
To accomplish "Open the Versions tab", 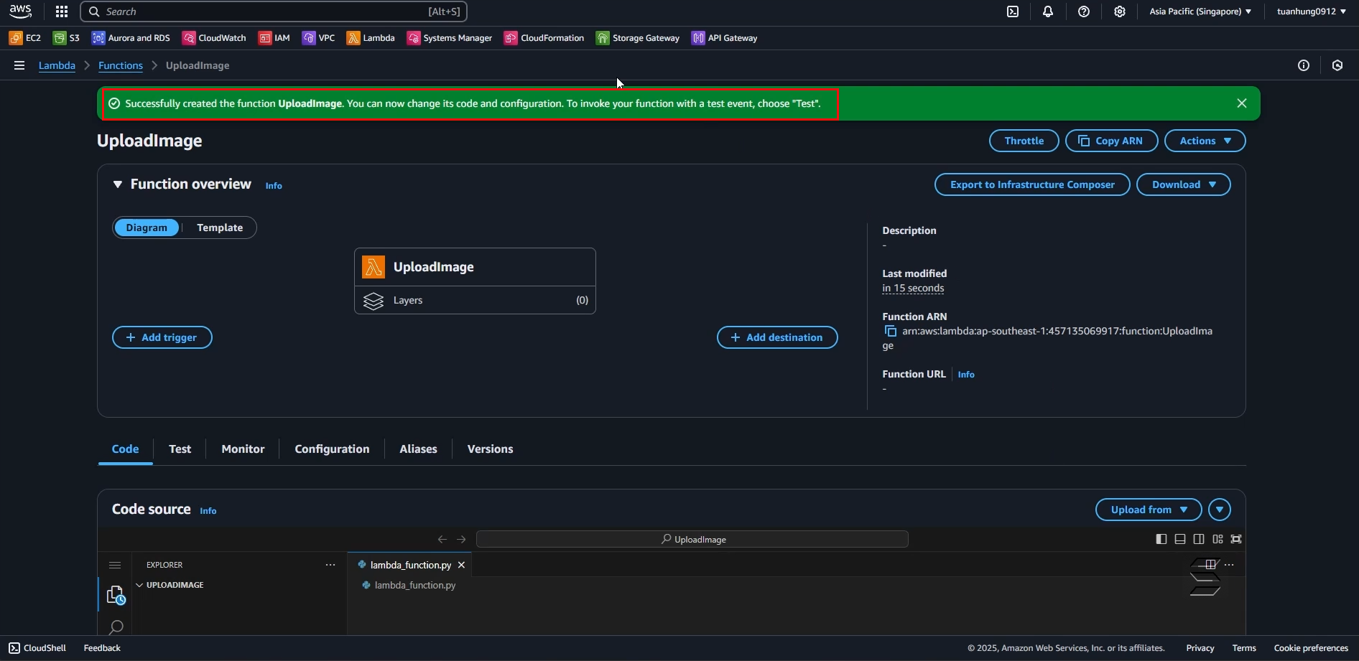I will point(490,449).
